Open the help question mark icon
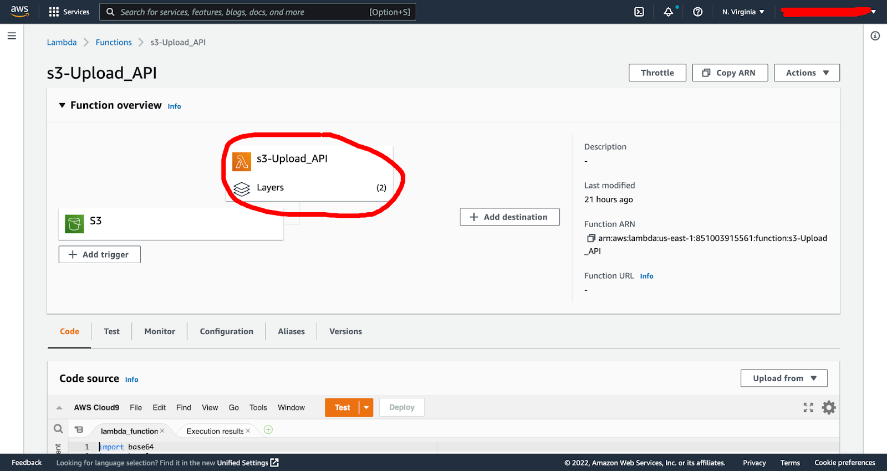 pos(698,12)
